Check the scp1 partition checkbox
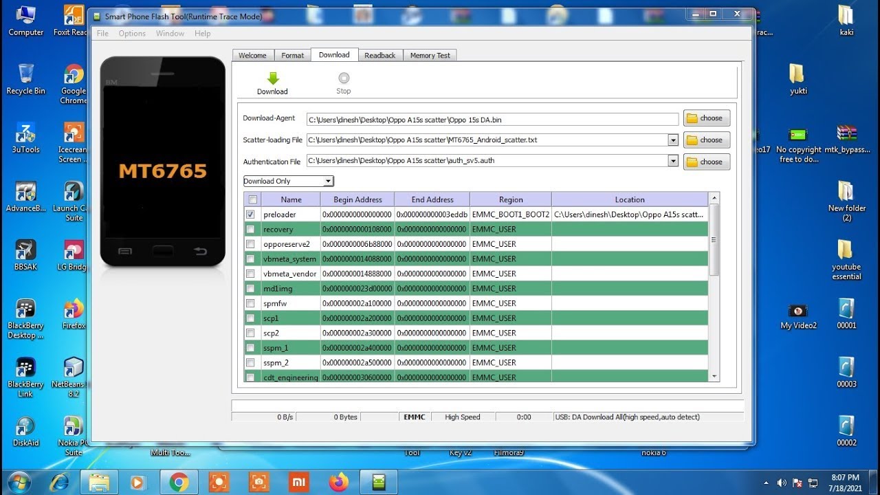The height and width of the screenshot is (495, 880). [x=250, y=318]
